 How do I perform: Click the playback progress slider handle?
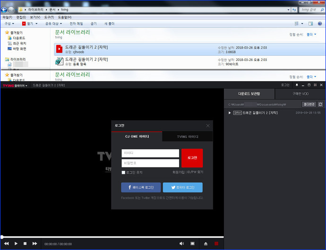click(2, 237)
